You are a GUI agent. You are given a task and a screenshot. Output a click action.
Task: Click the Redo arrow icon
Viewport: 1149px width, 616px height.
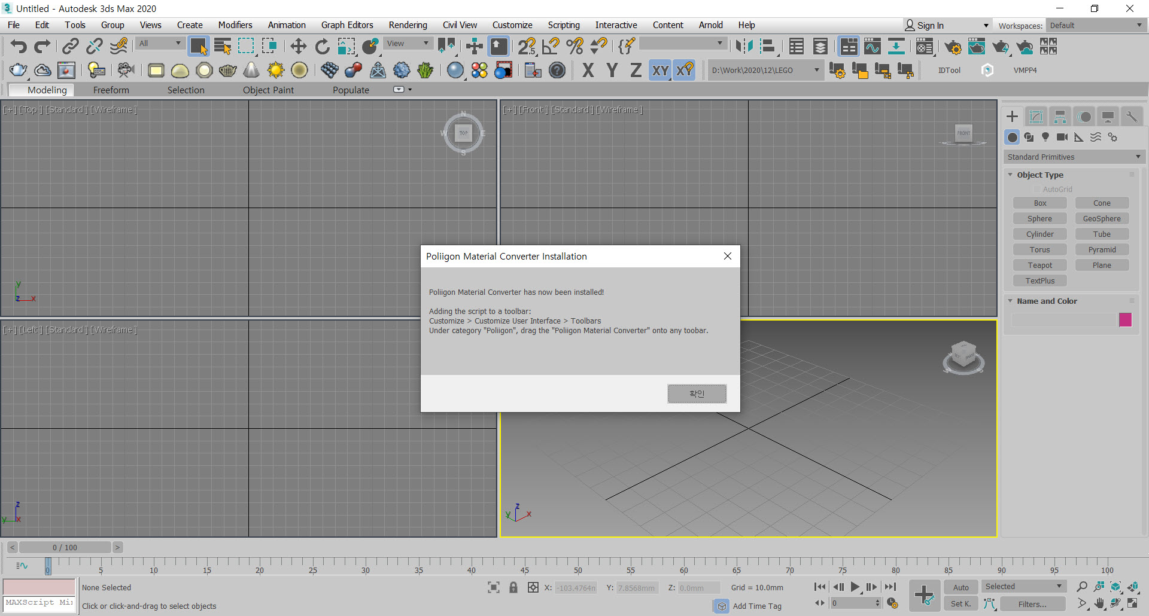[42, 46]
